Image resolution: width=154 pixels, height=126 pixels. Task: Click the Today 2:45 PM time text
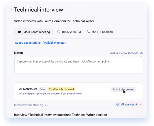[71, 32]
